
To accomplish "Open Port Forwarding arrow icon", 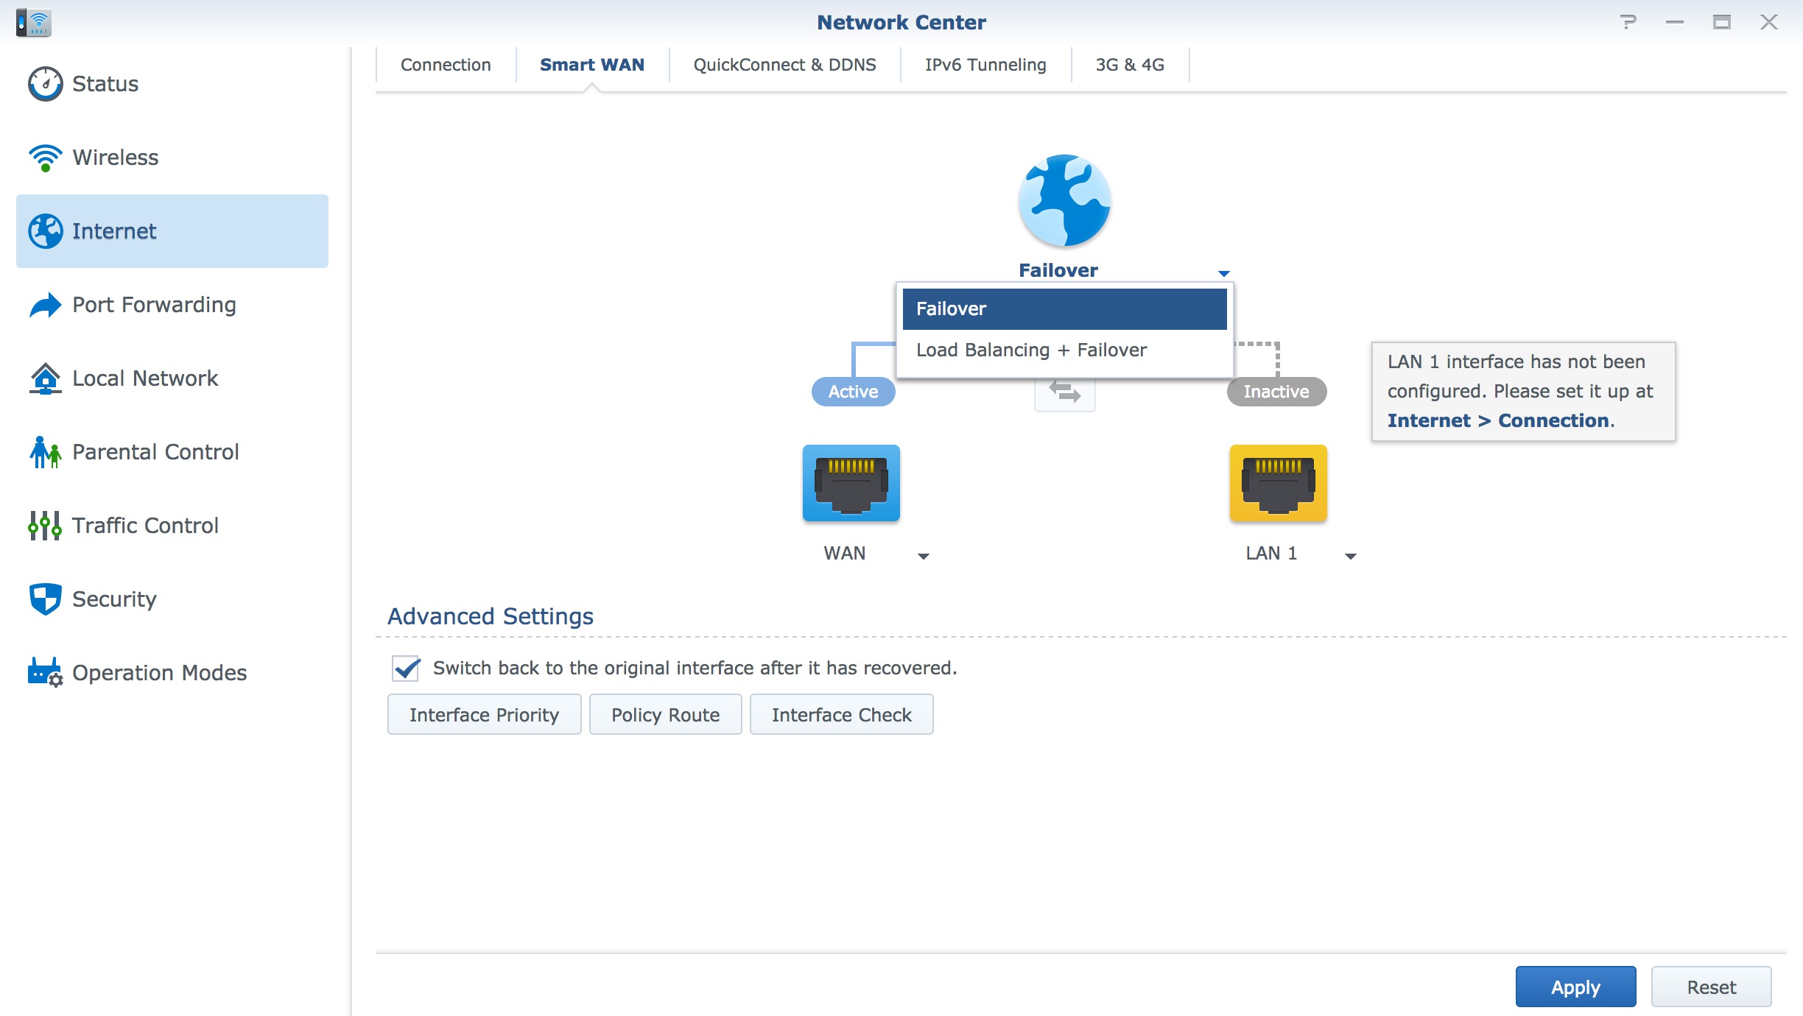I will pos(46,305).
